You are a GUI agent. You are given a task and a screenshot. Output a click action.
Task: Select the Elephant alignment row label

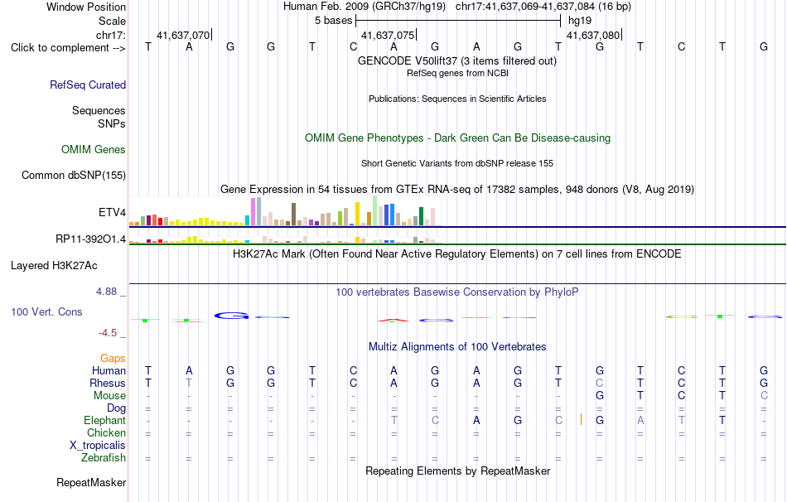coord(105,420)
